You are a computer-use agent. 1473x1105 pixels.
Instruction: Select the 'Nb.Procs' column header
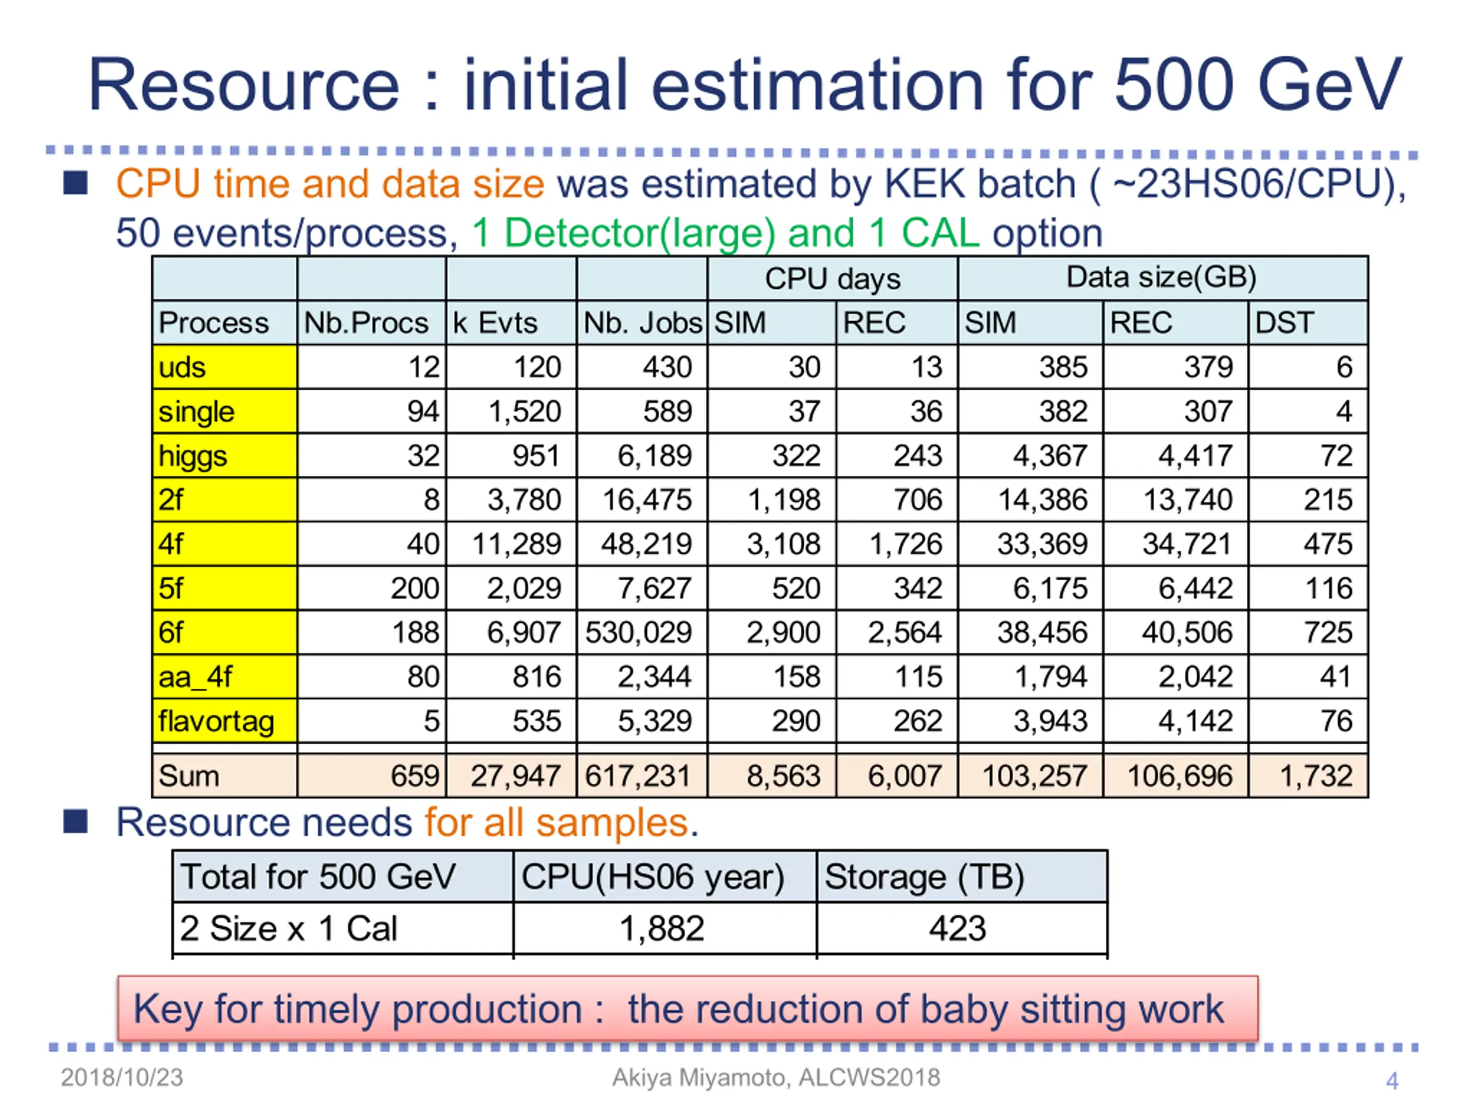[x=371, y=323]
